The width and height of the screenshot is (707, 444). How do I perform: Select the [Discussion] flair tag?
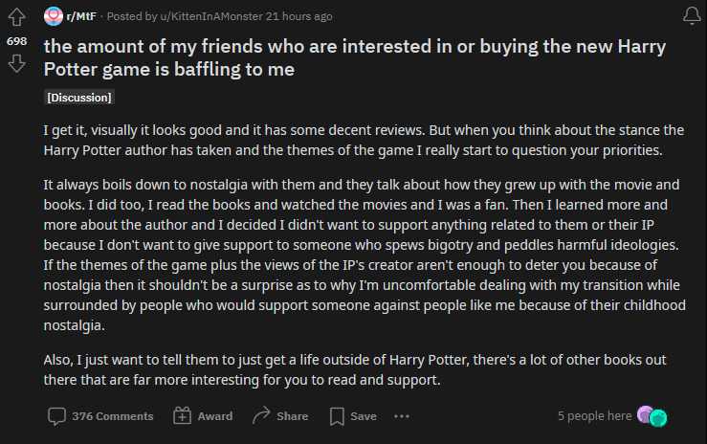pyautogui.click(x=79, y=98)
